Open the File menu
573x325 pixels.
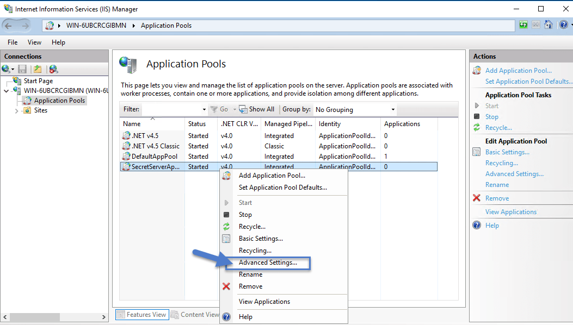point(13,42)
